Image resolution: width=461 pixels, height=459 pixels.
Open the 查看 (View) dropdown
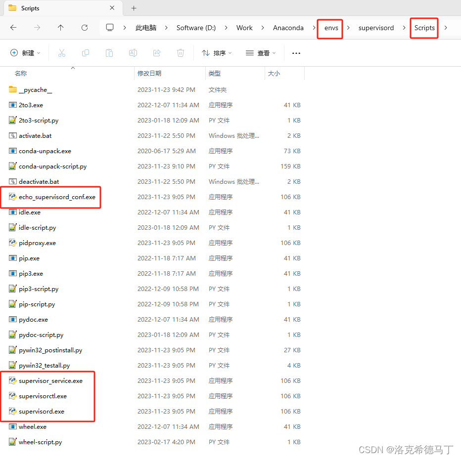click(x=261, y=53)
